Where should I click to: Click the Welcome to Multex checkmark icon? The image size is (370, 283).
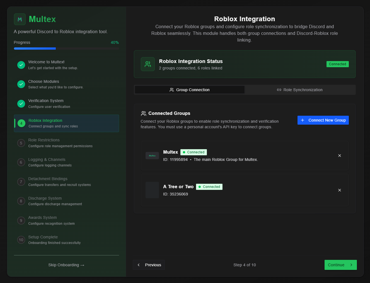point(21,65)
